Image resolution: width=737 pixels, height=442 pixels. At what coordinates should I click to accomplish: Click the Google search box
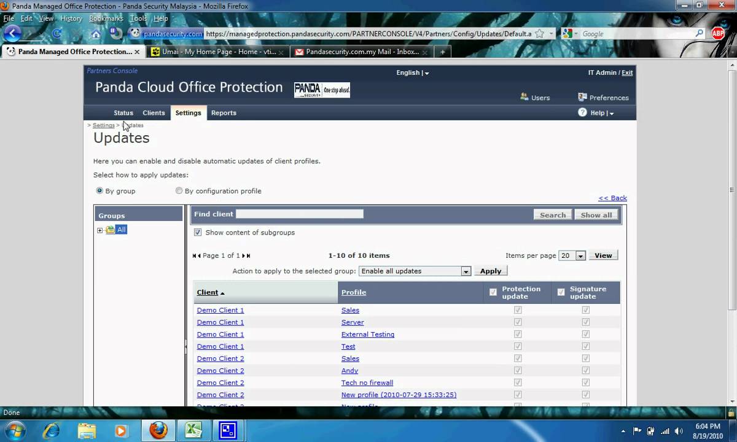click(x=637, y=34)
